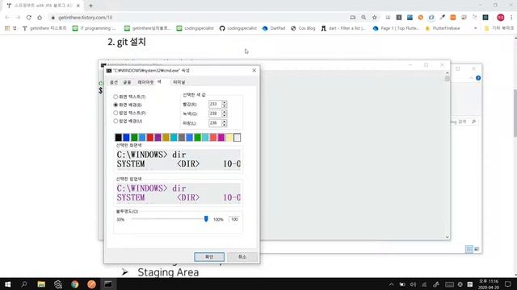Viewport: 517px width, 290px height.
Task: Select the yellow-cream color swatch
Action: coord(229,137)
